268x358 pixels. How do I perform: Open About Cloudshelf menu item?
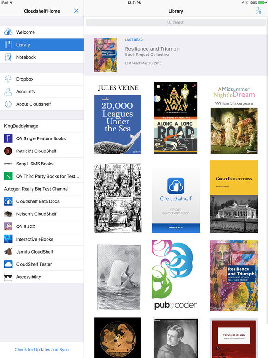pyautogui.click(x=42, y=104)
